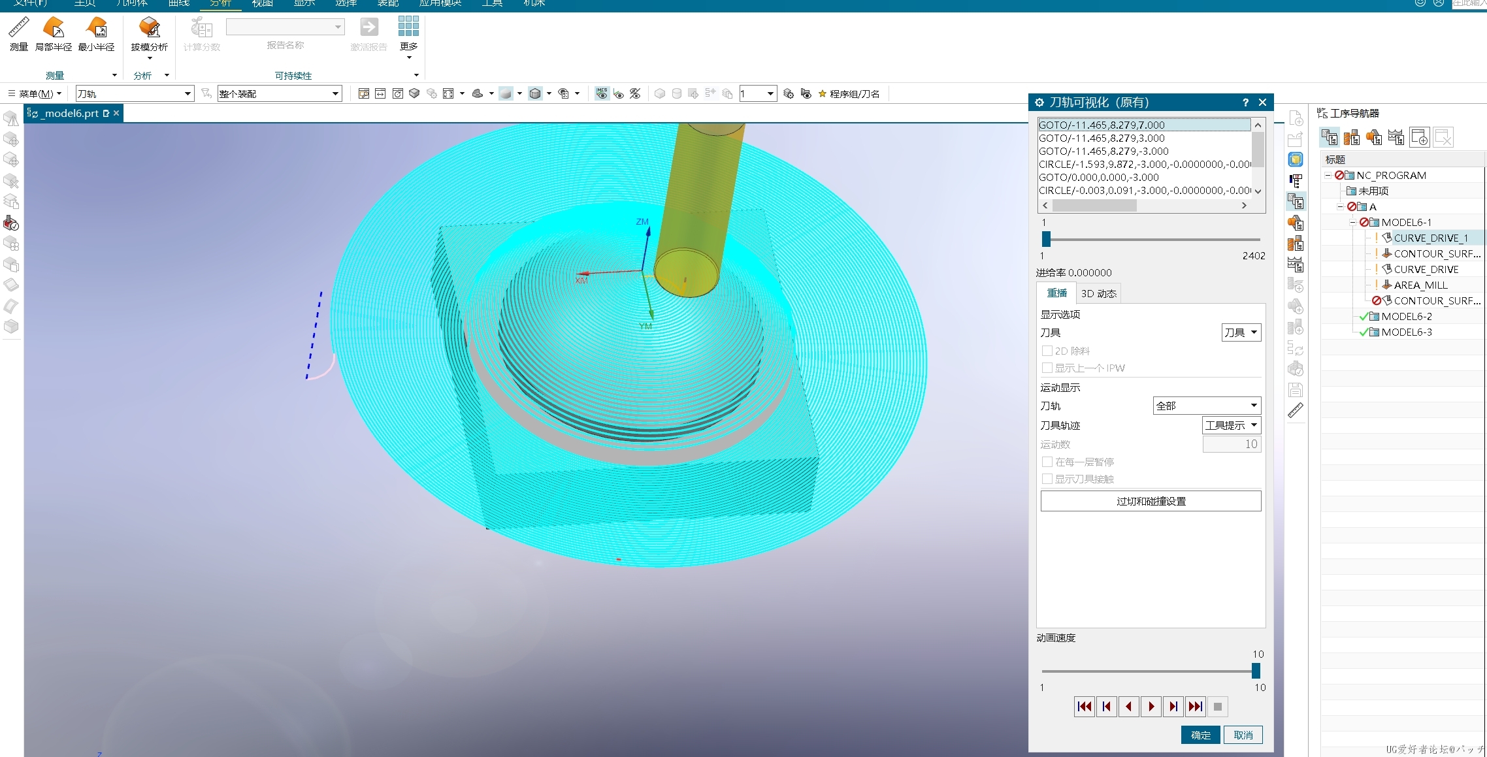Viewport: 1487px width, 757px height.
Task: Step to previous operation playback button
Action: point(1107,706)
